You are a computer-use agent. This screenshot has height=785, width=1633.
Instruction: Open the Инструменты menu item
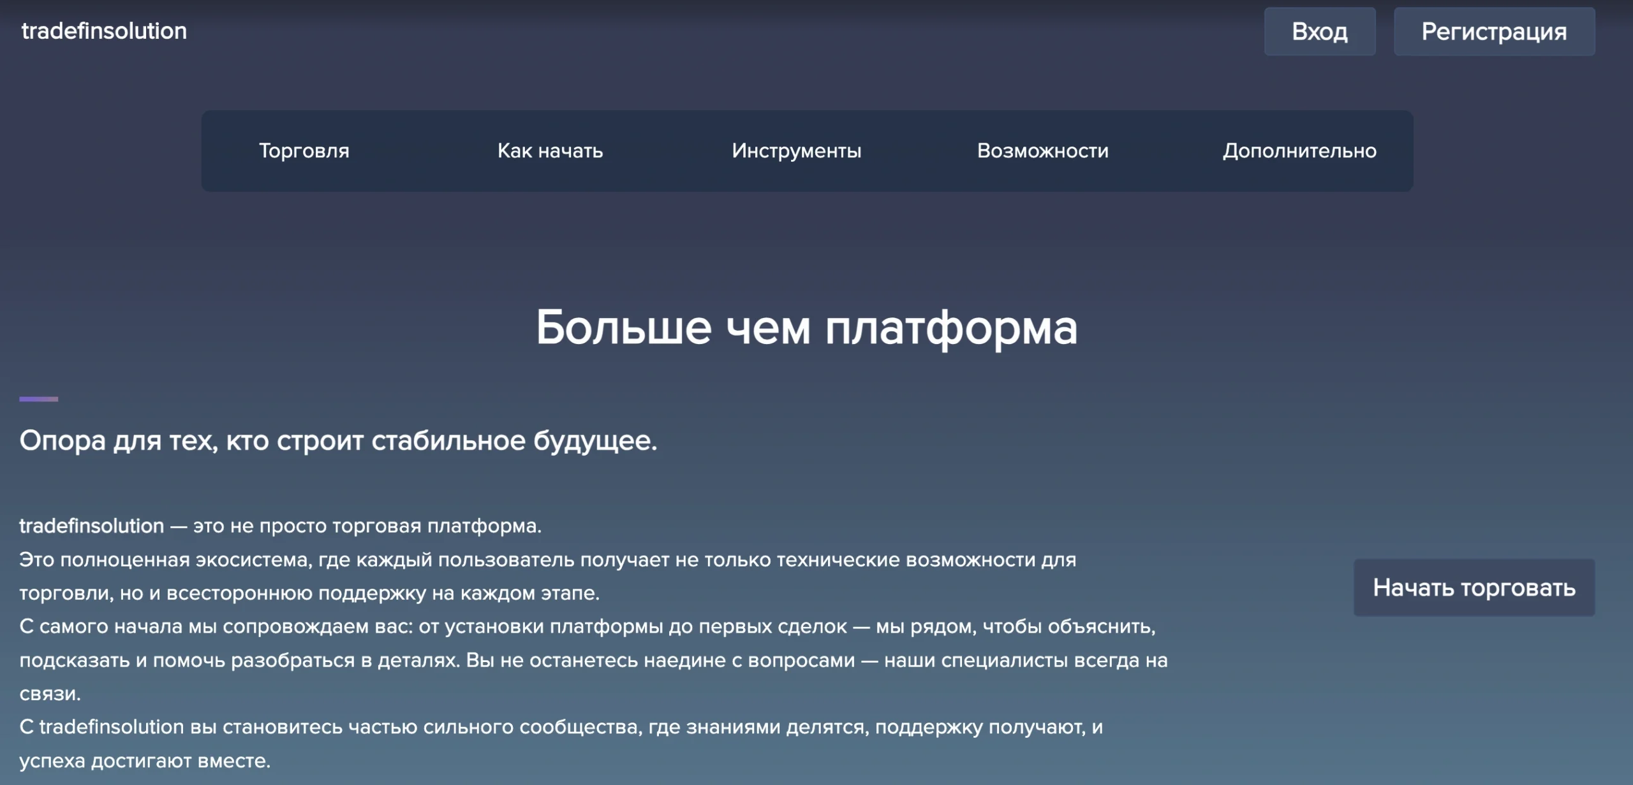pos(796,150)
